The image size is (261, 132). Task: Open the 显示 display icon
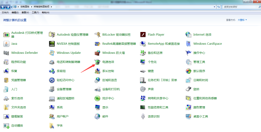[x=97, y=107]
